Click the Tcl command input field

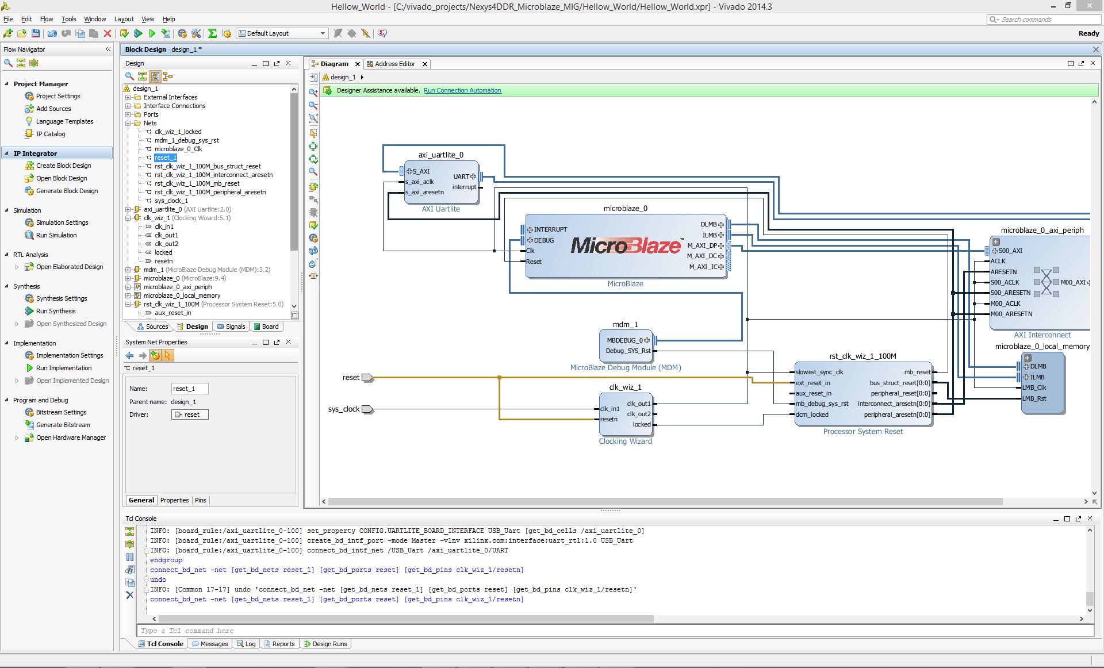(x=615, y=631)
